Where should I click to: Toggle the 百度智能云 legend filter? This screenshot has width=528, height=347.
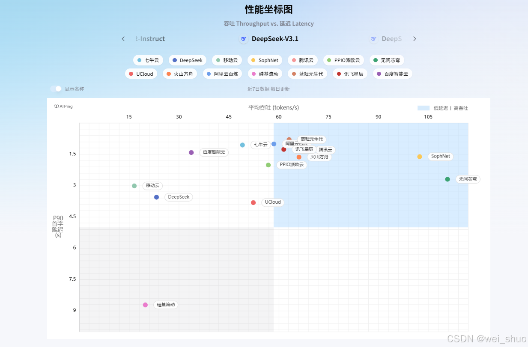point(393,74)
